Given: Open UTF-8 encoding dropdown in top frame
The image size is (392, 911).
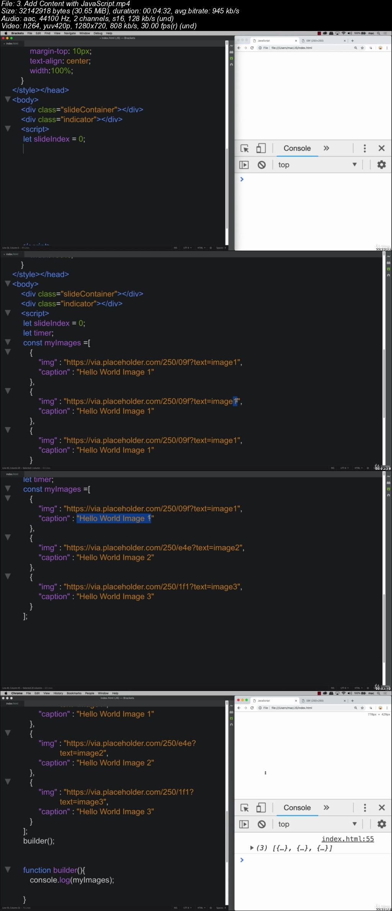Looking at the screenshot, I should 187,248.
